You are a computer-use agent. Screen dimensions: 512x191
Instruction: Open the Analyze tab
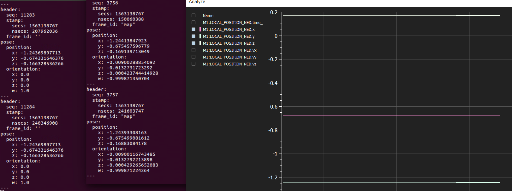click(x=197, y=2)
